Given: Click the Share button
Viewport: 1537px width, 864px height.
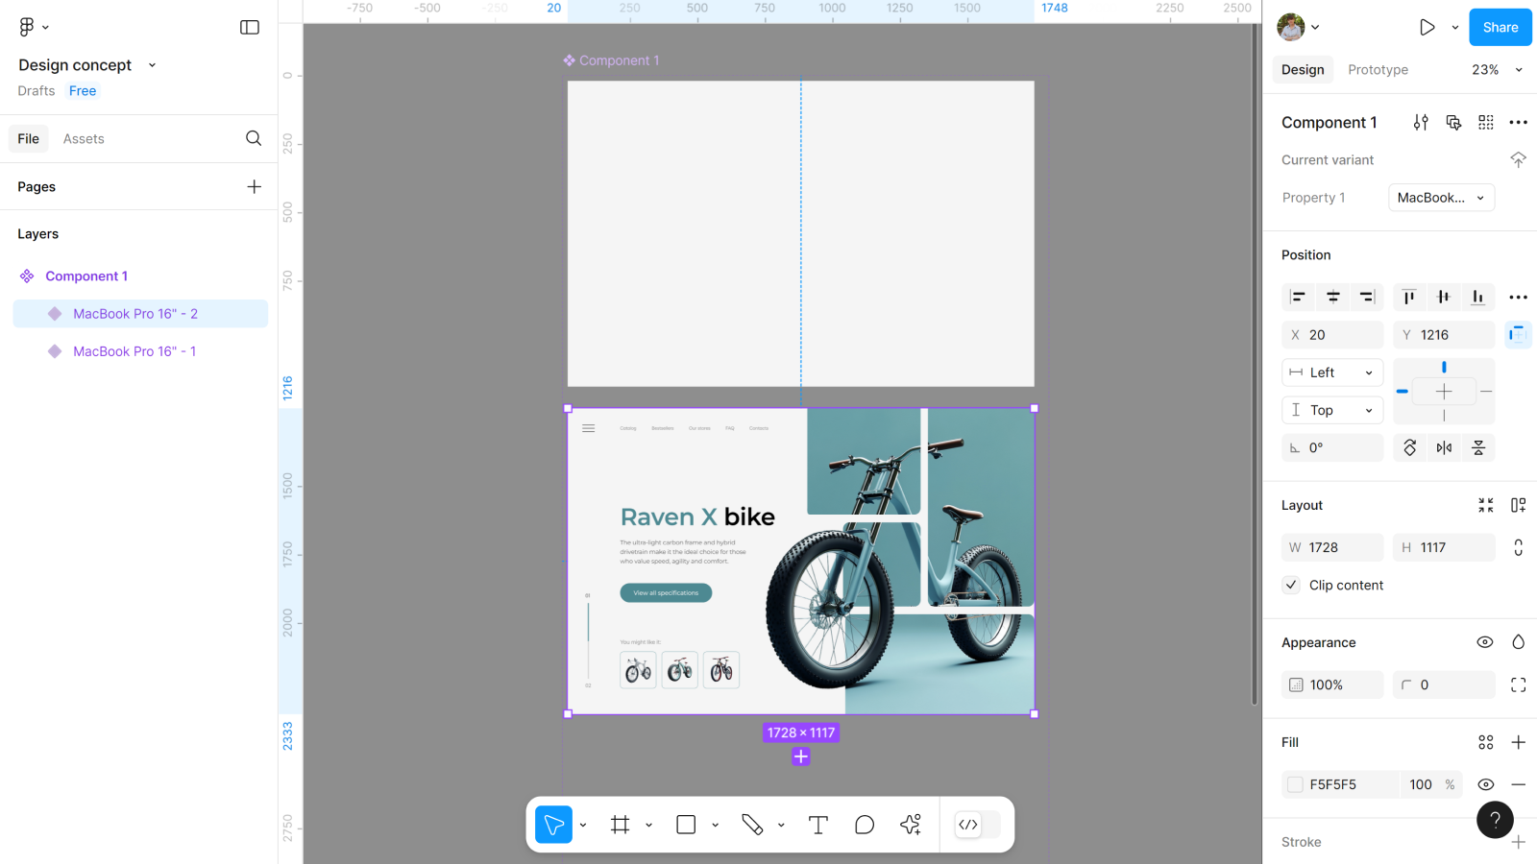Looking at the screenshot, I should pos(1500,27).
